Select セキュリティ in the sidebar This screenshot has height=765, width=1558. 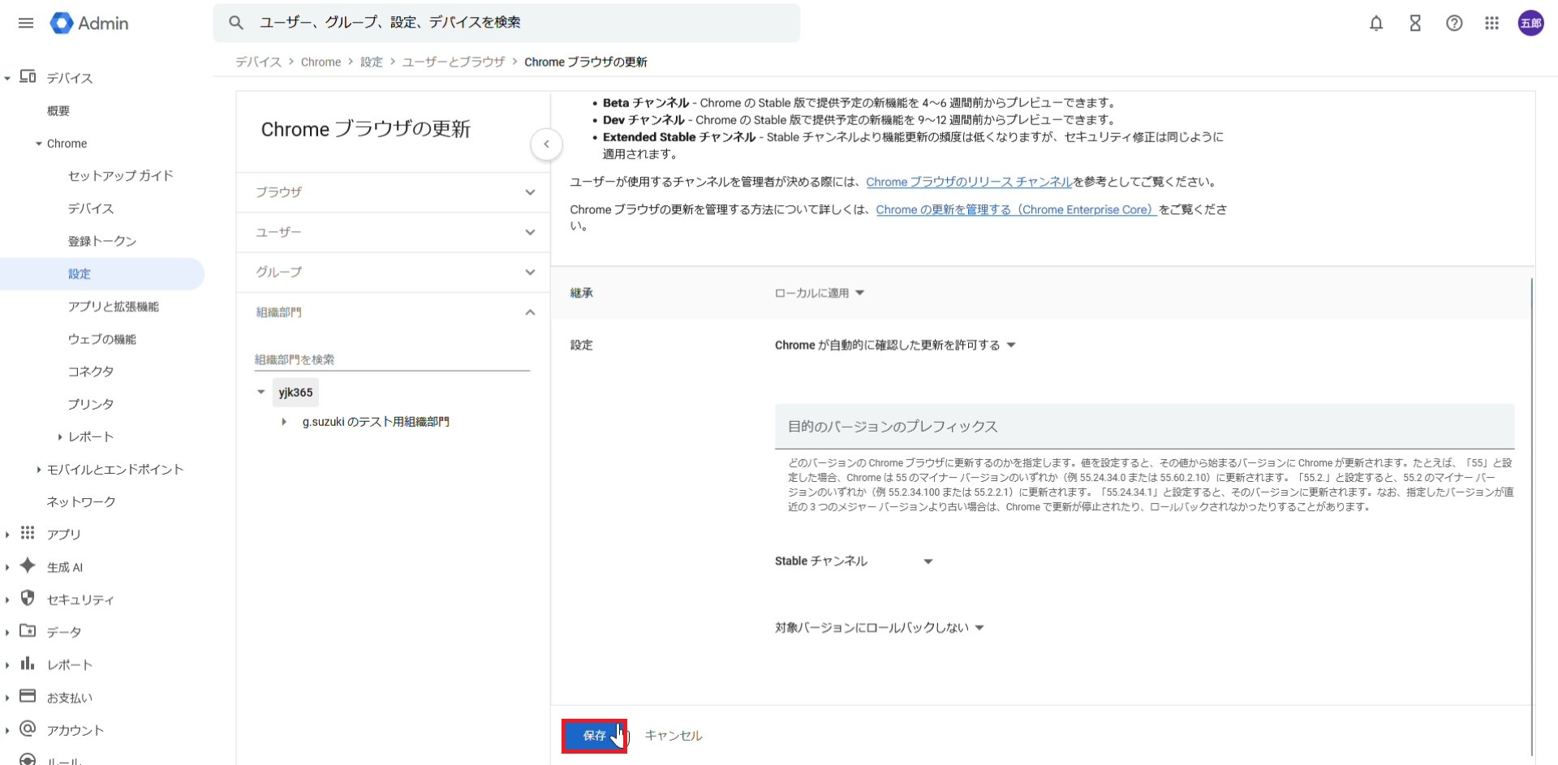80,600
